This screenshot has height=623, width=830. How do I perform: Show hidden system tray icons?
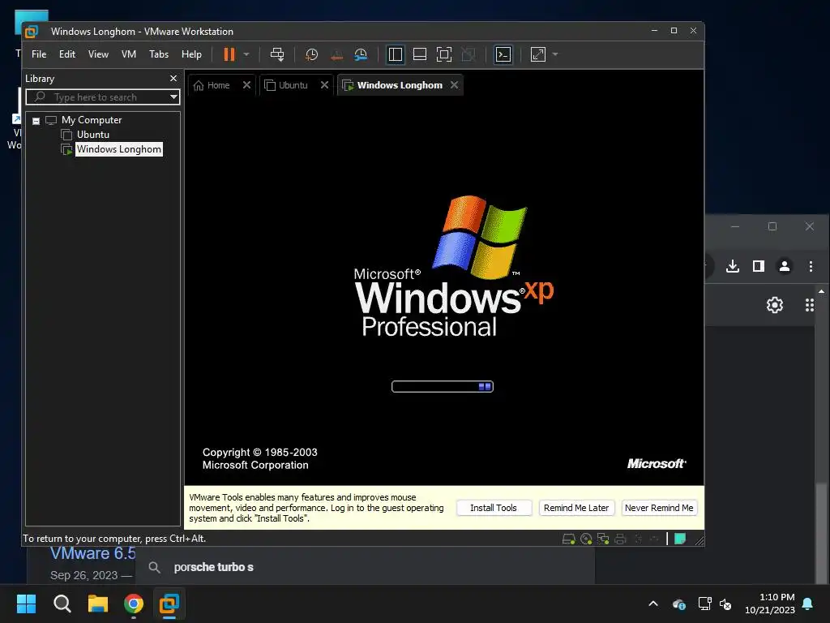653,604
